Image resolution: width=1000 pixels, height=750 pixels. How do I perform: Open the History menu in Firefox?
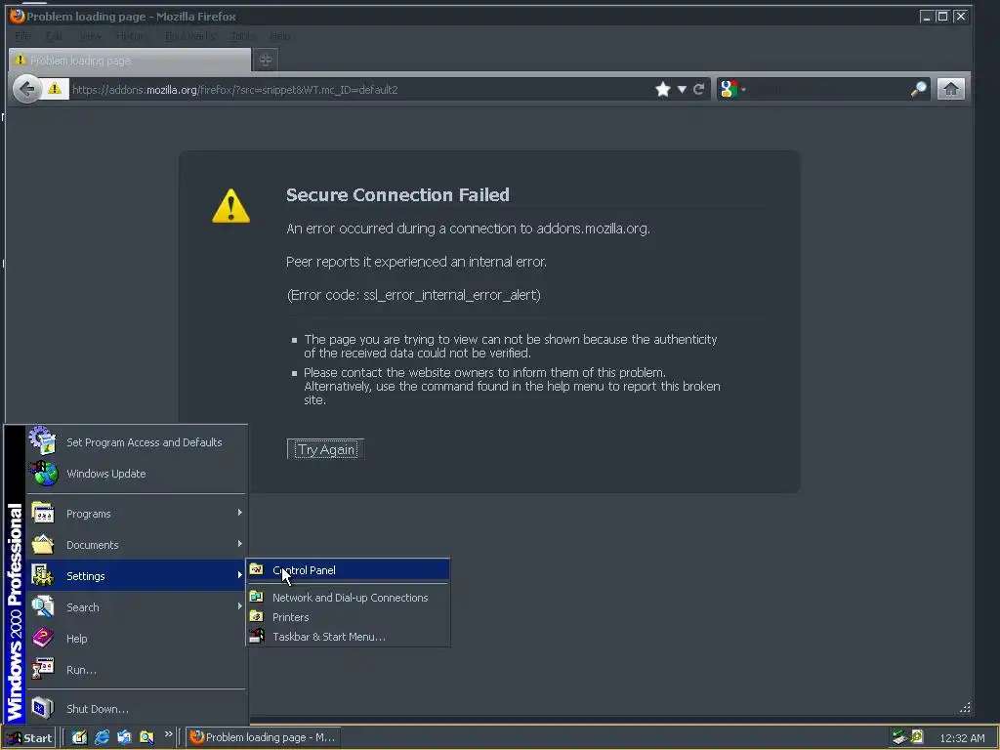tap(133, 36)
